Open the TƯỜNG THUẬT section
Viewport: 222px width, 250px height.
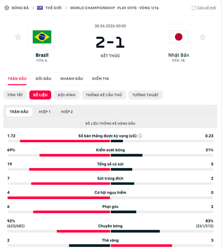click(x=145, y=95)
